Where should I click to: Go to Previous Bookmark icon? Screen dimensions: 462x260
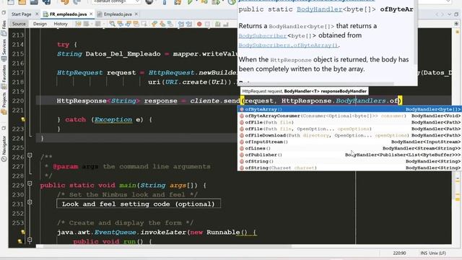click(x=154, y=24)
